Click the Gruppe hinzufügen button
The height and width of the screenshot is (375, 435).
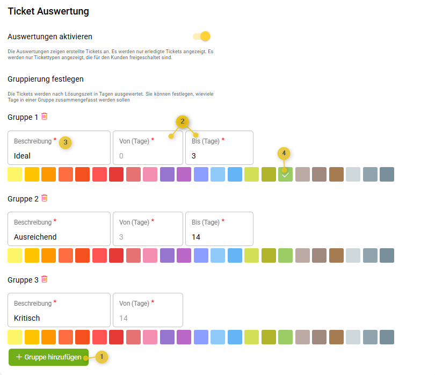[x=48, y=357]
